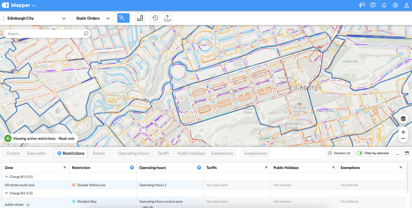Open the settings gear
The height and width of the screenshot is (208, 412).
395,5
